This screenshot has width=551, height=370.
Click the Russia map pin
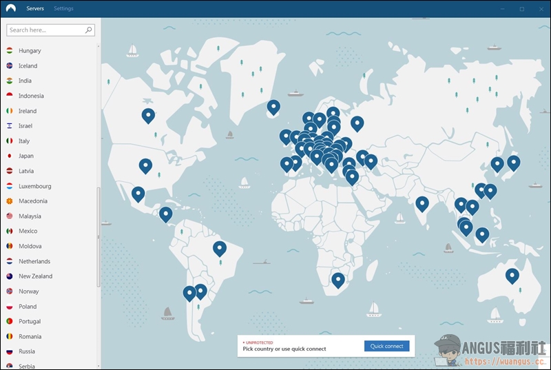click(x=357, y=124)
